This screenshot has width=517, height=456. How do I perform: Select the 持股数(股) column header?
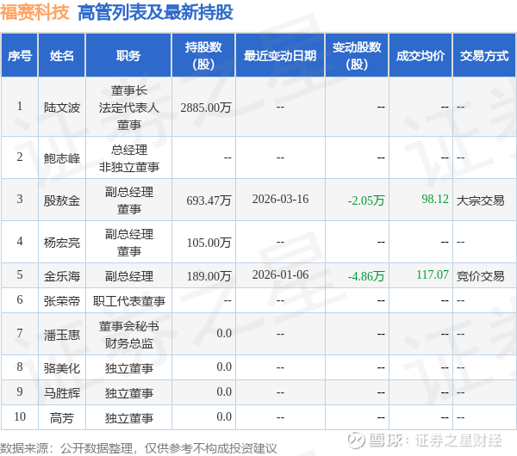pyautogui.click(x=203, y=56)
